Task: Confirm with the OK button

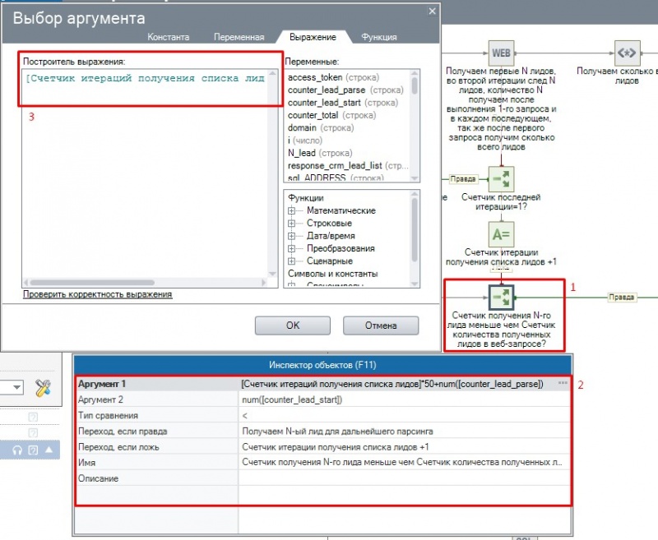Action: (x=293, y=325)
